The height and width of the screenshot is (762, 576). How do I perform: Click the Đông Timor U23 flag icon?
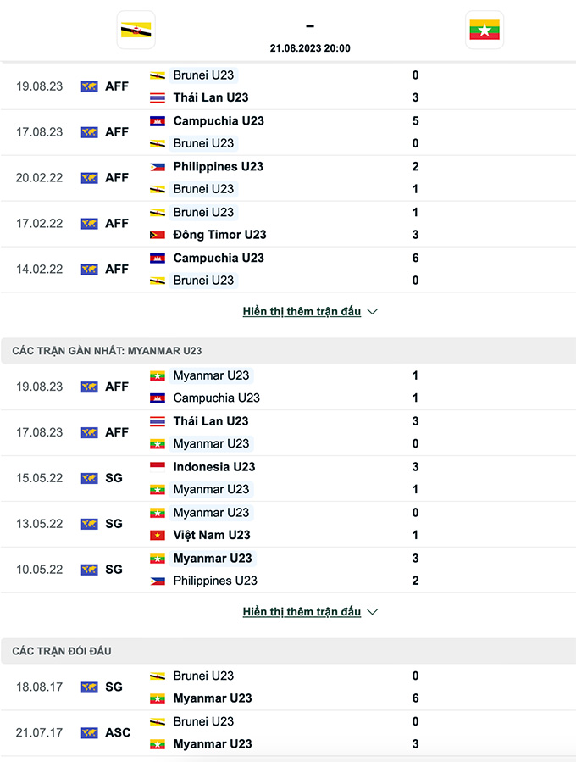(158, 235)
